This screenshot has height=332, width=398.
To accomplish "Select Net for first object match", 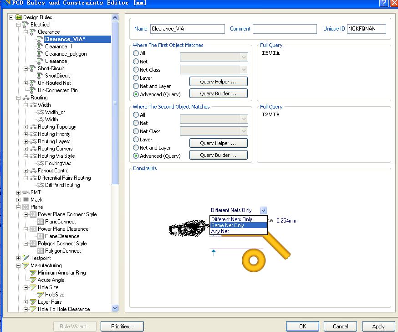I will point(136,62).
